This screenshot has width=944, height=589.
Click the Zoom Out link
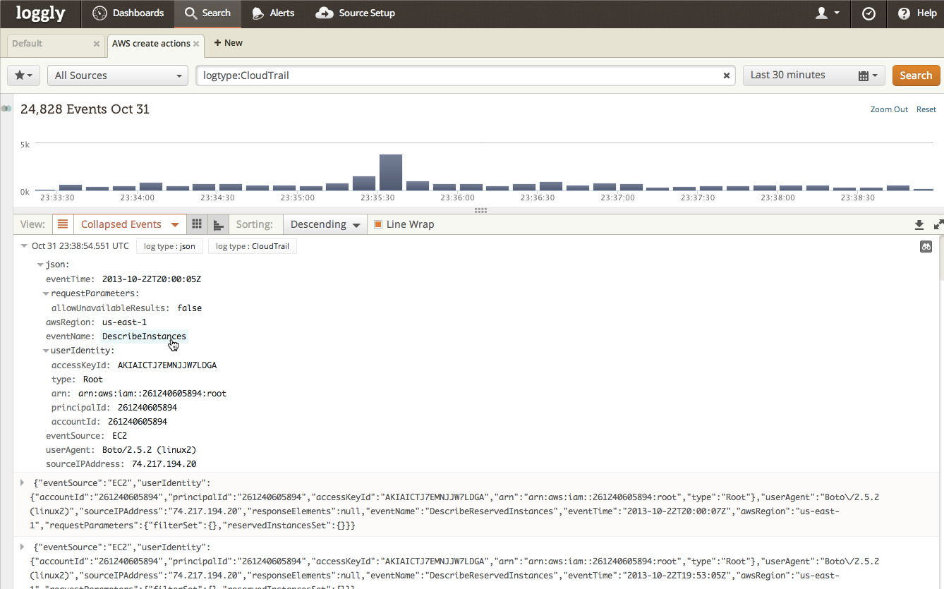click(889, 109)
